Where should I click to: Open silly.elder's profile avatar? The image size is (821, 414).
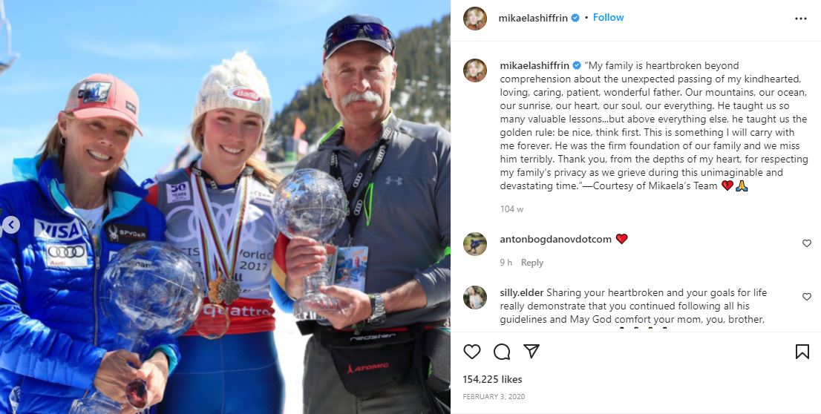(475, 298)
